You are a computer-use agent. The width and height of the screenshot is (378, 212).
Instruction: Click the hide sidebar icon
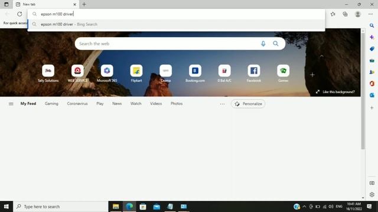point(372,183)
